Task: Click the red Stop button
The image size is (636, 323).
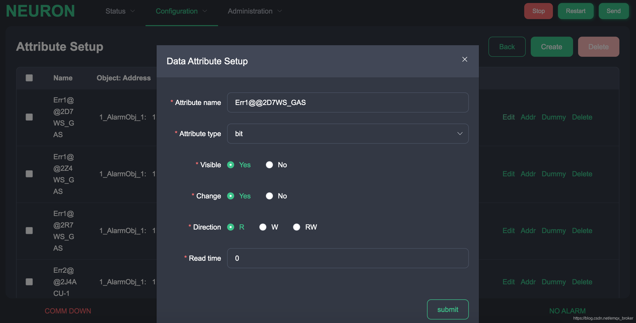Action: click(x=538, y=11)
